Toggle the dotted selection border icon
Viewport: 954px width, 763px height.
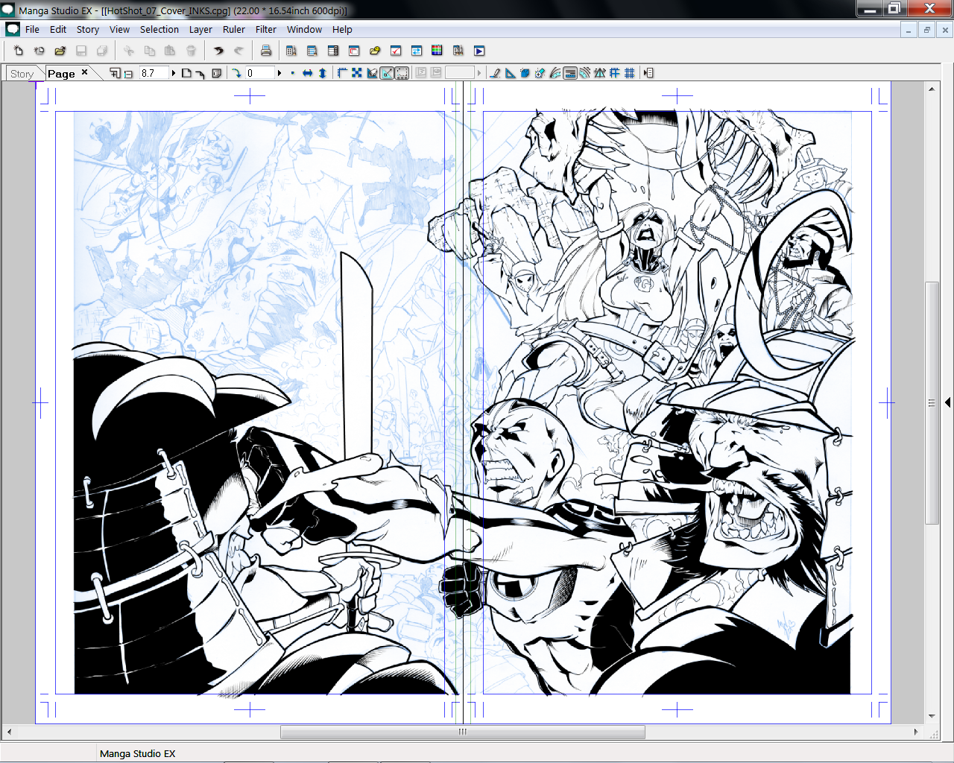[402, 73]
